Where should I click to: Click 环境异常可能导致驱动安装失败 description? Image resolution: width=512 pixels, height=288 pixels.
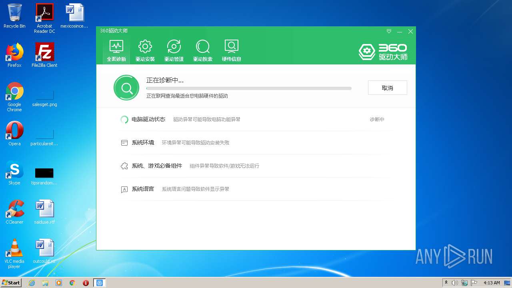coord(196,142)
